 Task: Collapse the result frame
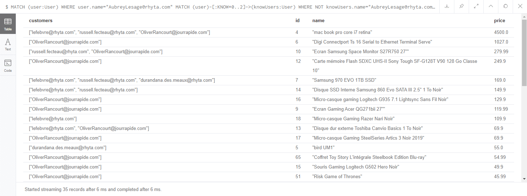tap(491, 6)
